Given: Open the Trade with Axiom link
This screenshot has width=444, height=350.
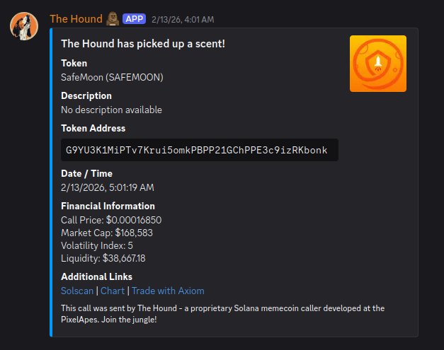Looking at the screenshot, I should pyautogui.click(x=168, y=291).
